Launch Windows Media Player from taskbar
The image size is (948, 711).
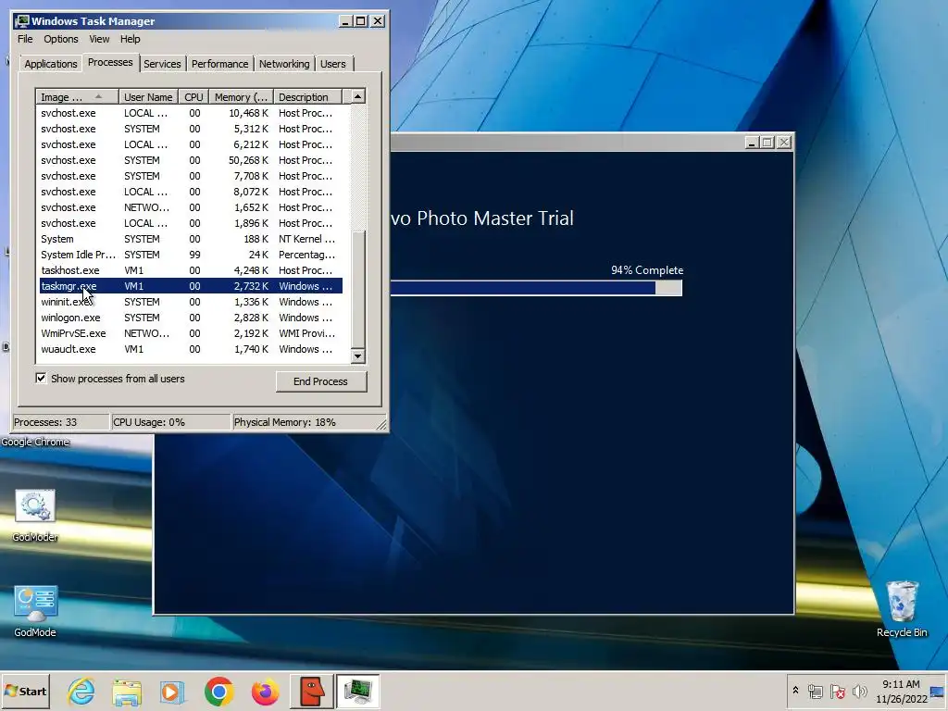coord(172,691)
